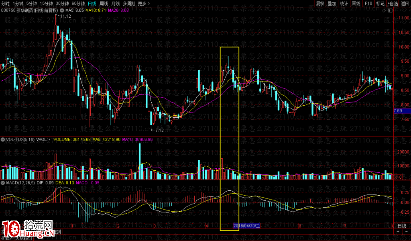411x241 pixels.
Task: Select the 30分钟 period tab
Action: [62, 3]
